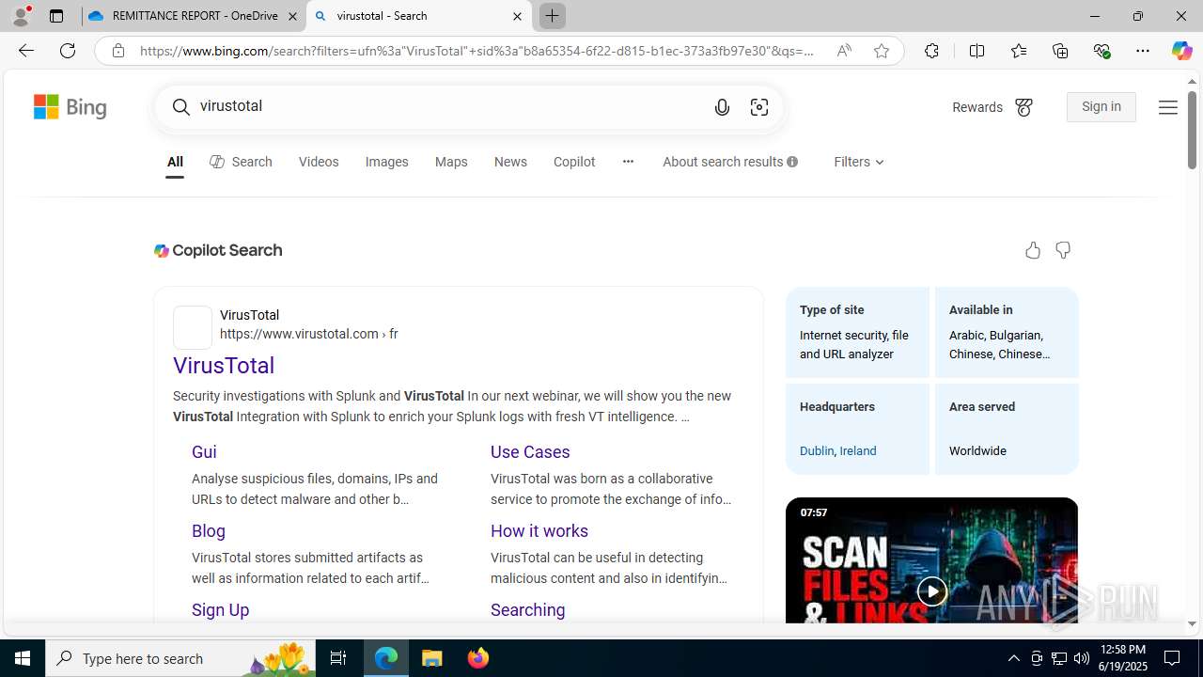The width and height of the screenshot is (1203, 677).
Task: Open the browser profile icon
Action: (21, 16)
